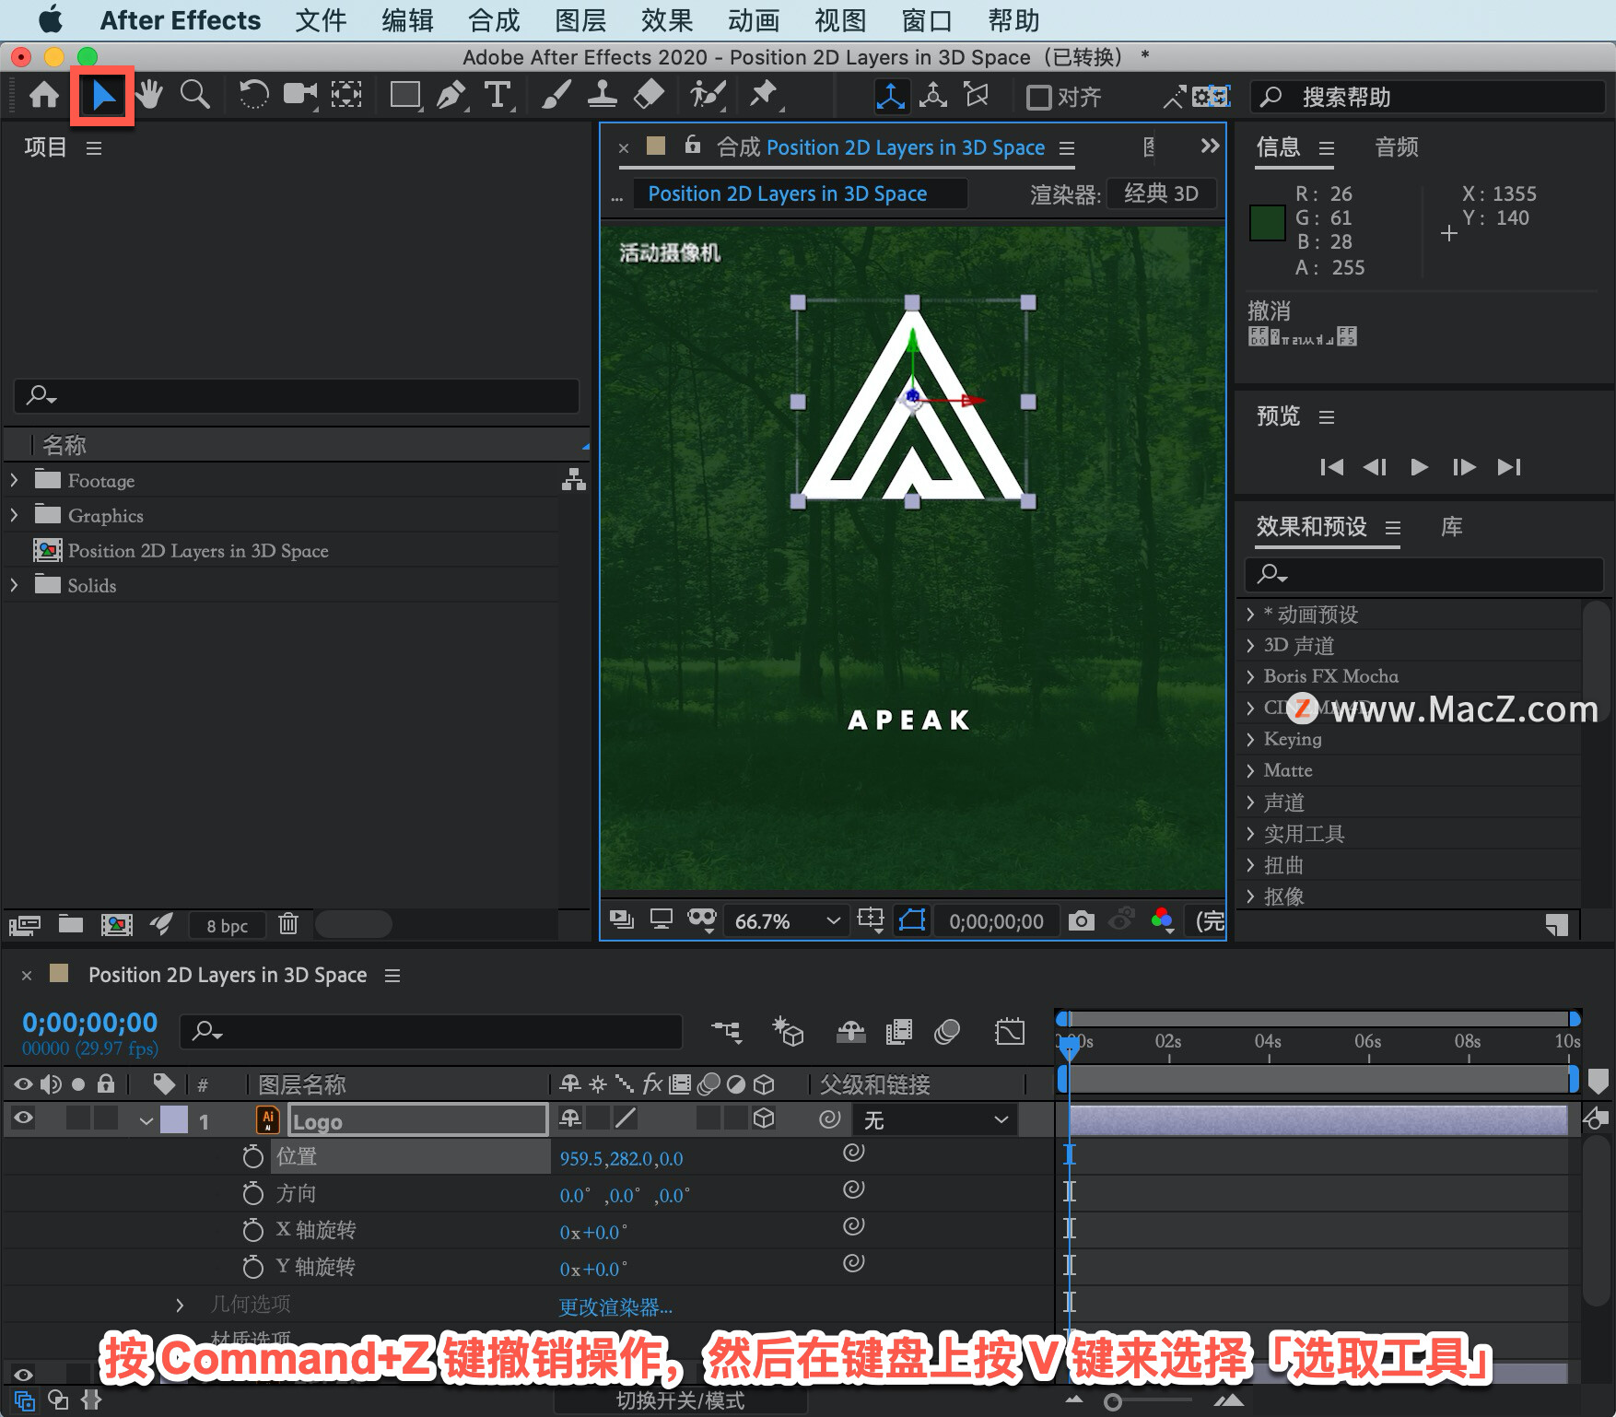Open the 窗口 menu
Viewport: 1616px width, 1417px height.
coord(927,20)
